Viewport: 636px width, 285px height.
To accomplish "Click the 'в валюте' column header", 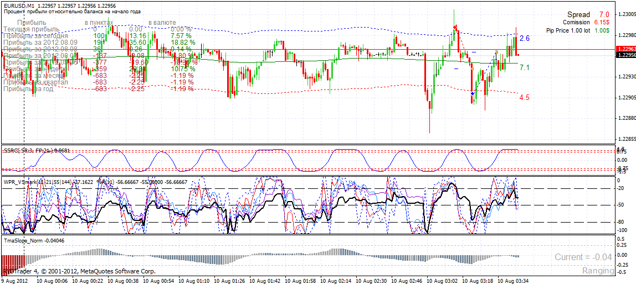I will click(x=162, y=23).
